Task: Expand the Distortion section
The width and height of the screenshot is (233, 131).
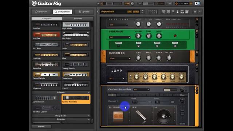Action: [61, 119]
